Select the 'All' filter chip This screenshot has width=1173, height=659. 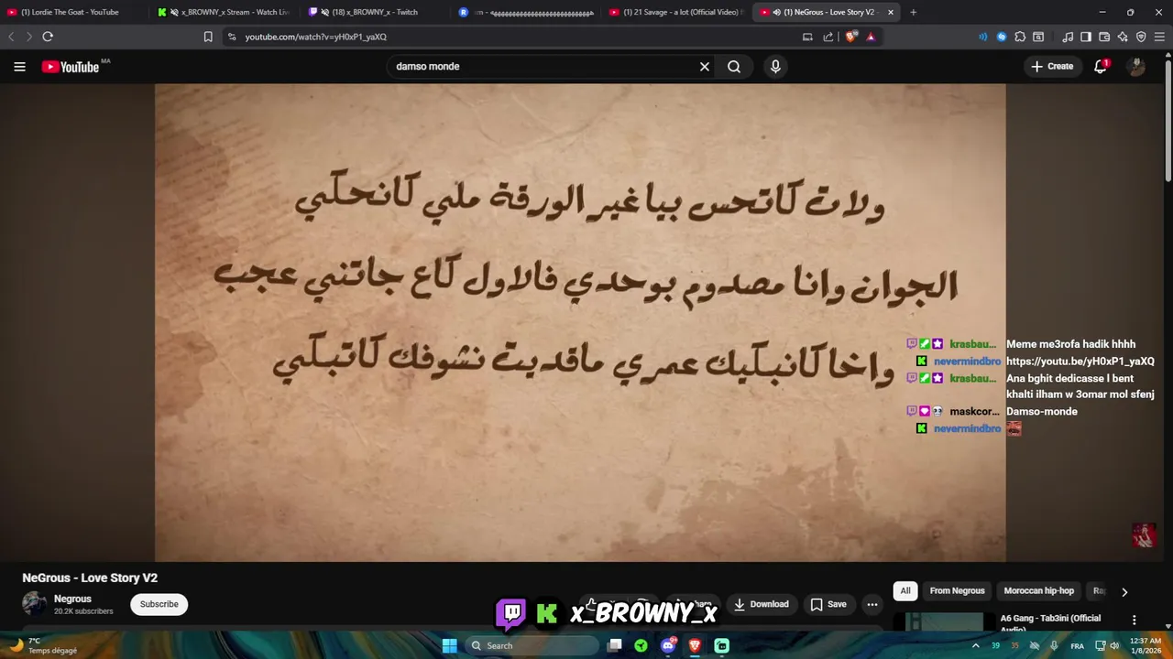pyautogui.click(x=905, y=590)
